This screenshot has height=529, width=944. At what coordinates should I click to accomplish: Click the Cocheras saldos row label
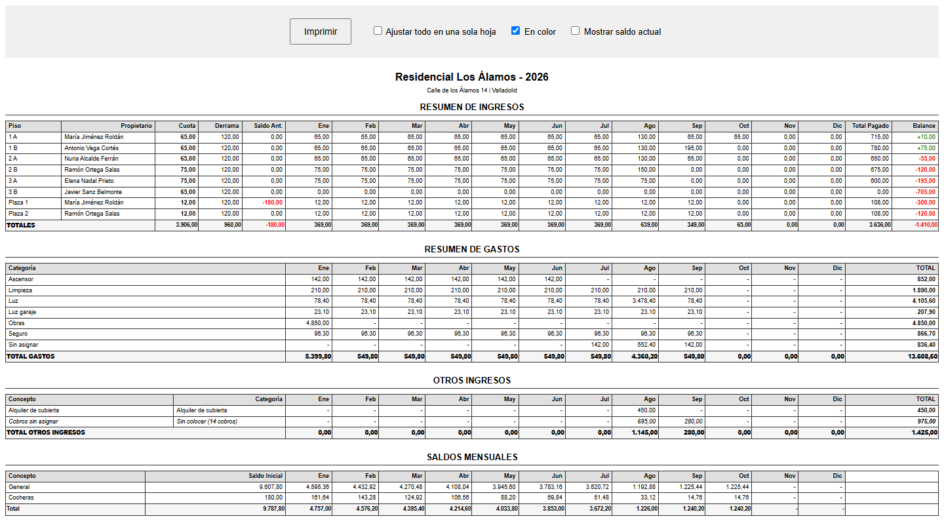tap(21, 498)
